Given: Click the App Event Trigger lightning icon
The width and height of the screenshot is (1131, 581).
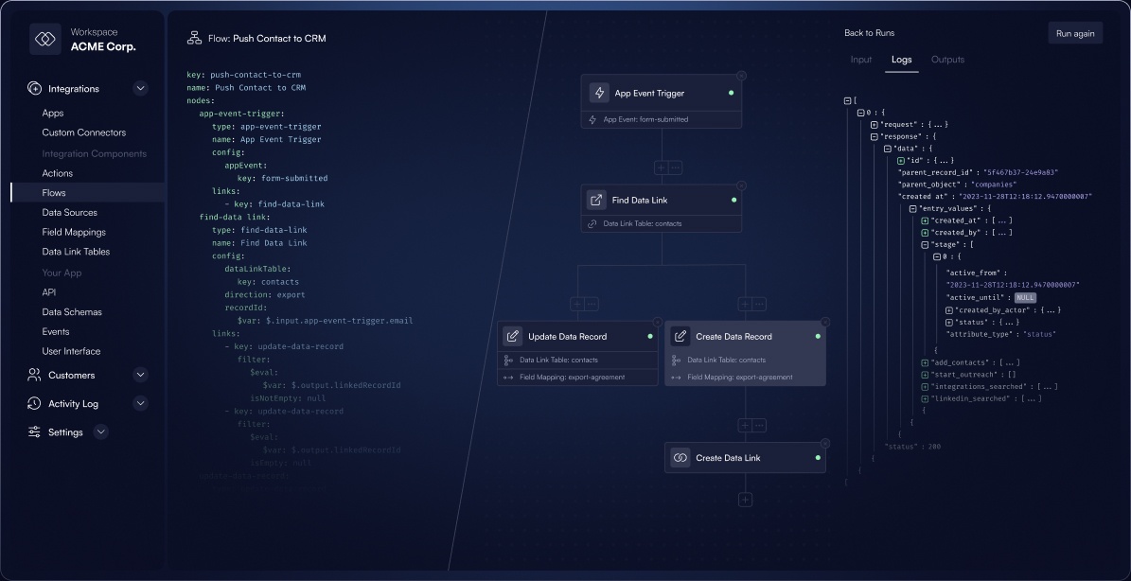Looking at the screenshot, I should [x=599, y=93].
